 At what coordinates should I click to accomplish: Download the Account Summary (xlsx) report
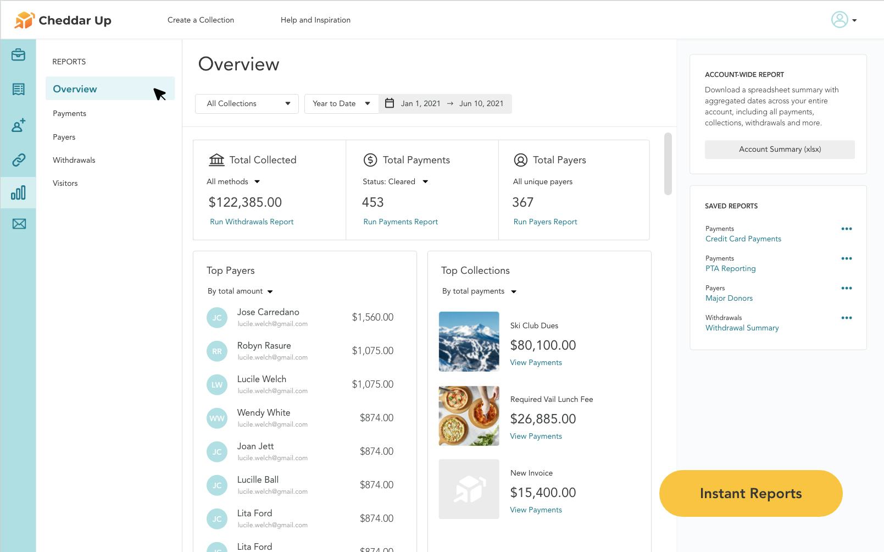click(780, 149)
